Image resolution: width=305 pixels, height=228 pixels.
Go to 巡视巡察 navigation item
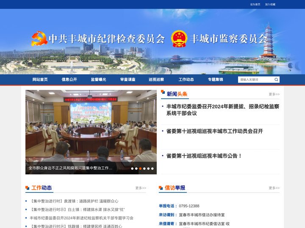(x=156, y=79)
